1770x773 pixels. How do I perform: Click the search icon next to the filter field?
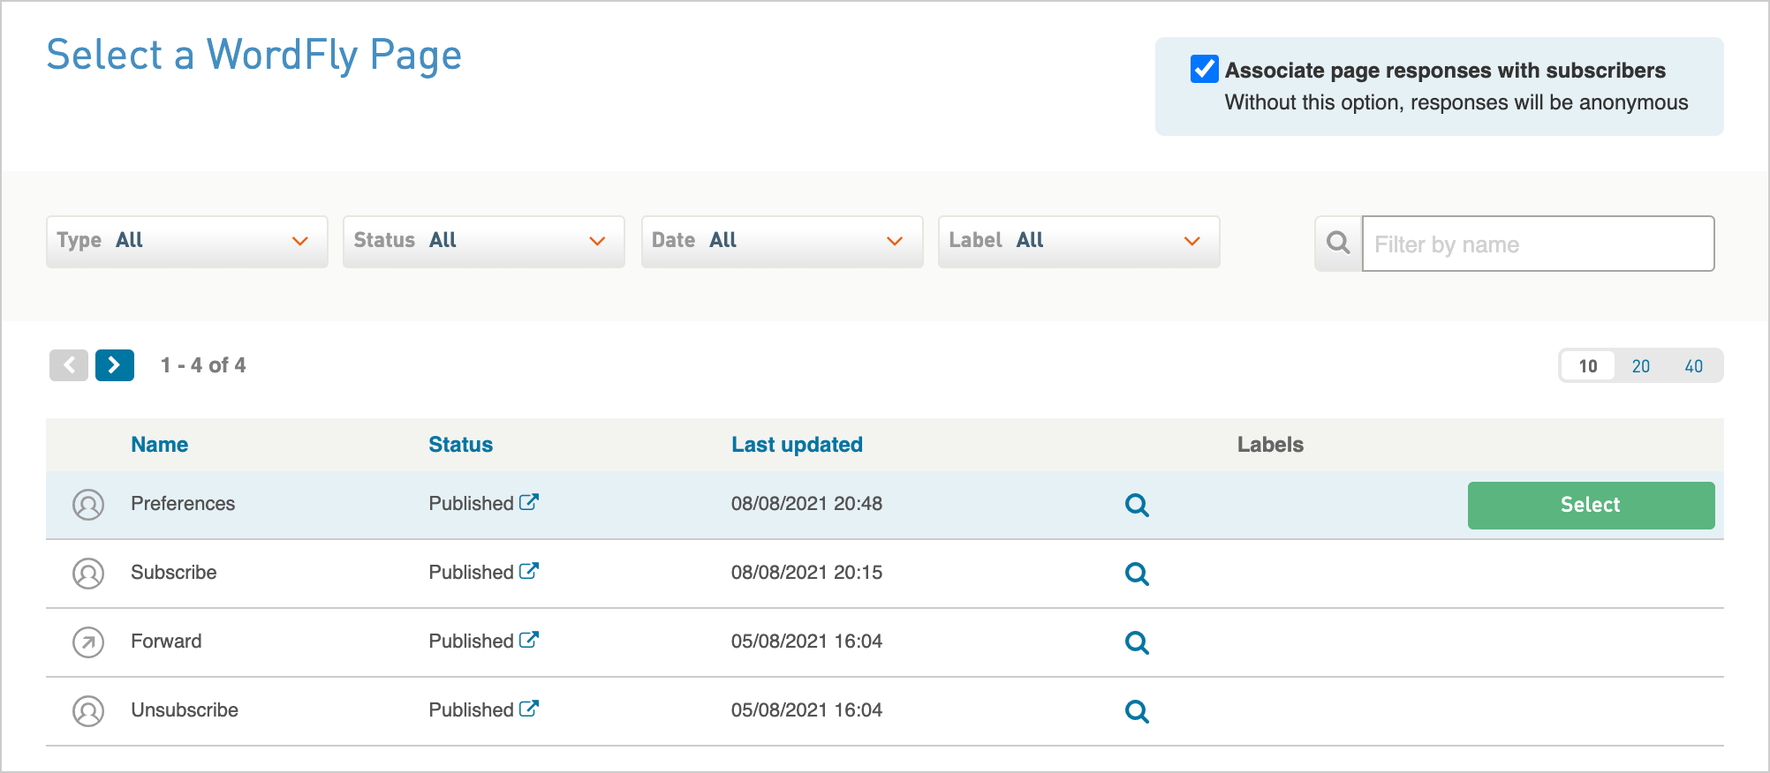1338,243
